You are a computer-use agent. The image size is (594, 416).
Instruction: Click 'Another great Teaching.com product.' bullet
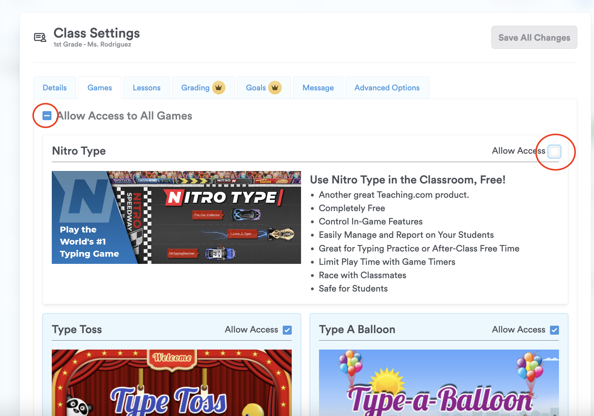point(394,195)
